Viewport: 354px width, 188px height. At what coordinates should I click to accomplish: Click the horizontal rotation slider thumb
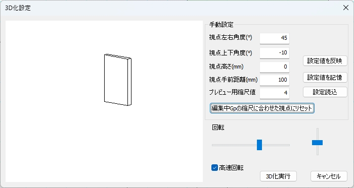pyautogui.click(x=259, y=145)
